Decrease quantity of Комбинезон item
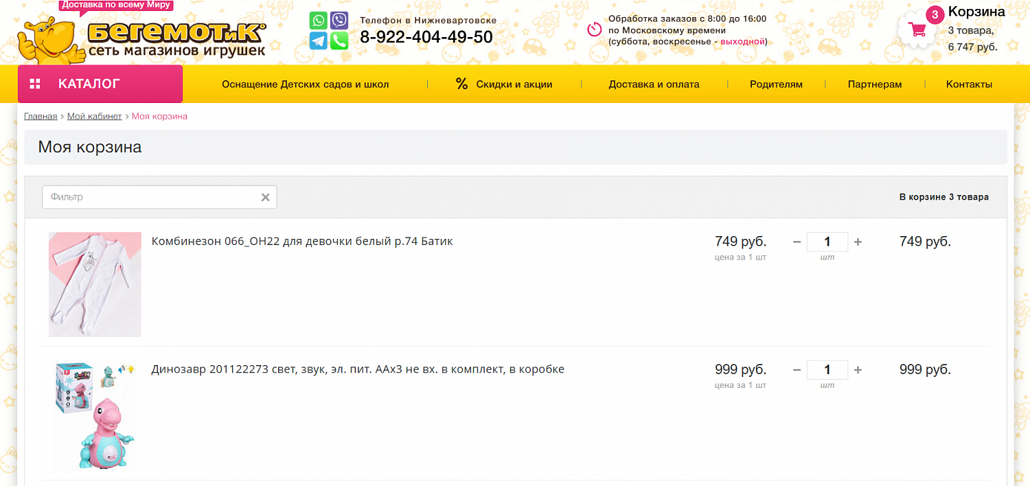This screenshot has height=486, width=1030. [797, 242]
